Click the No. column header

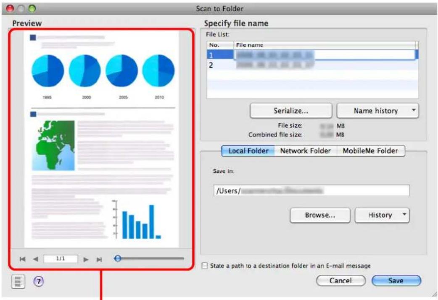pos(220,45)
